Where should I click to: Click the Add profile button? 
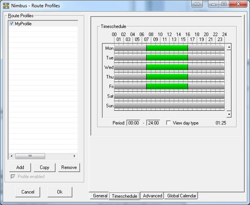coord(20,168)
